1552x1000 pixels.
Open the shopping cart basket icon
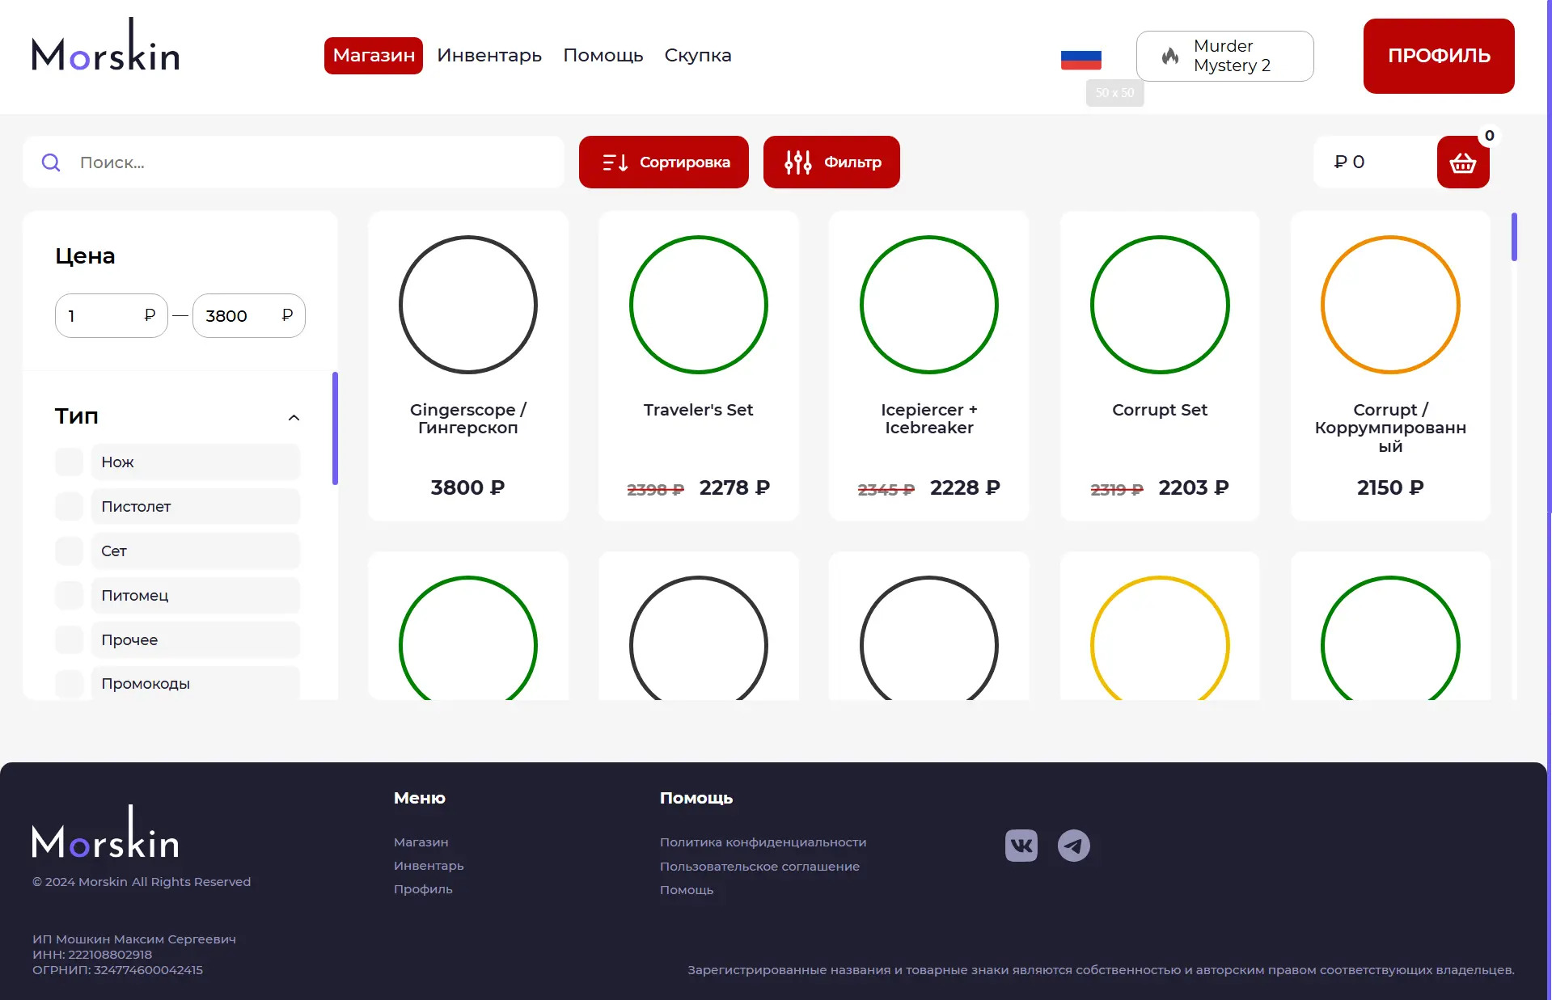click(x=1462, y=162)
